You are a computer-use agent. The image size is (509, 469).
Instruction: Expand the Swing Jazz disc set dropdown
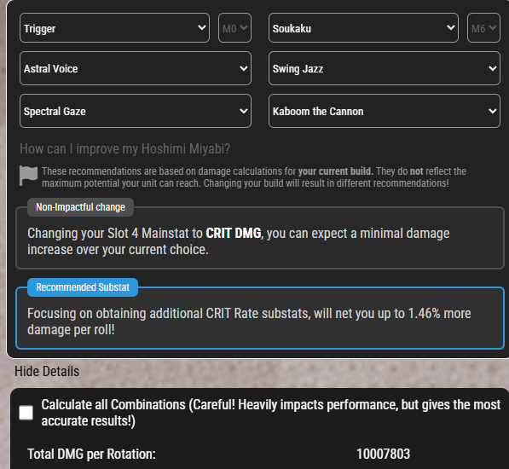click(x=385, y=68)
